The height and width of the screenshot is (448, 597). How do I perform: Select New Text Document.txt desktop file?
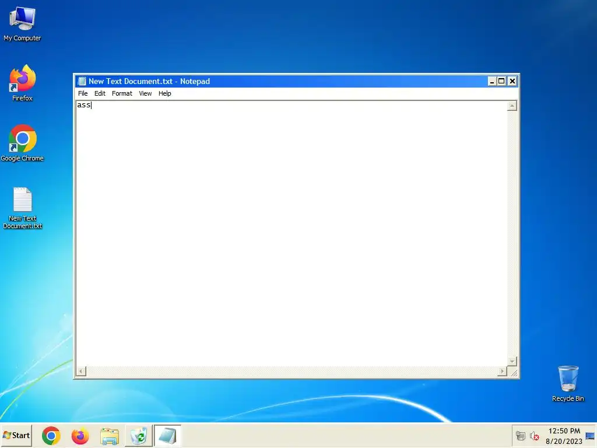point(22,208)
